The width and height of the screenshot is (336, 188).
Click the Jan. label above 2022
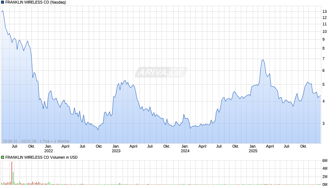(x=48, y=147)
